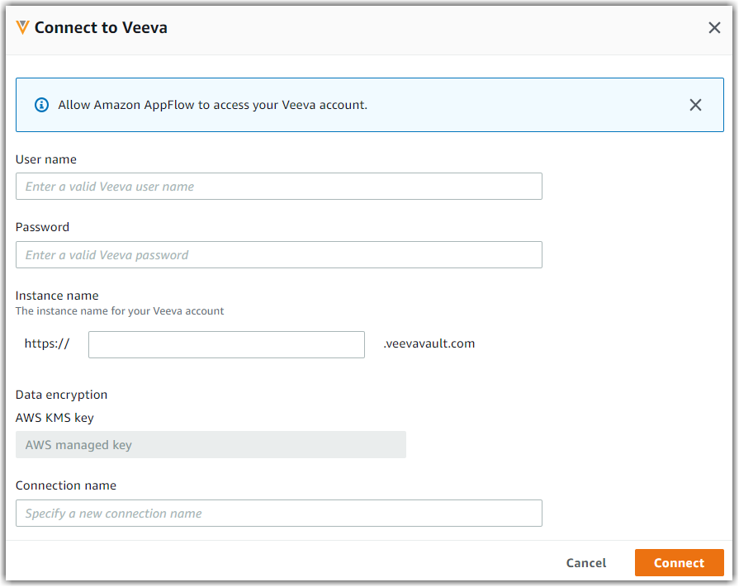Viewport: 739px width, 587px height.
Task: Click the 'Connect to Veeva' title text
Action: tap(101, 28)
